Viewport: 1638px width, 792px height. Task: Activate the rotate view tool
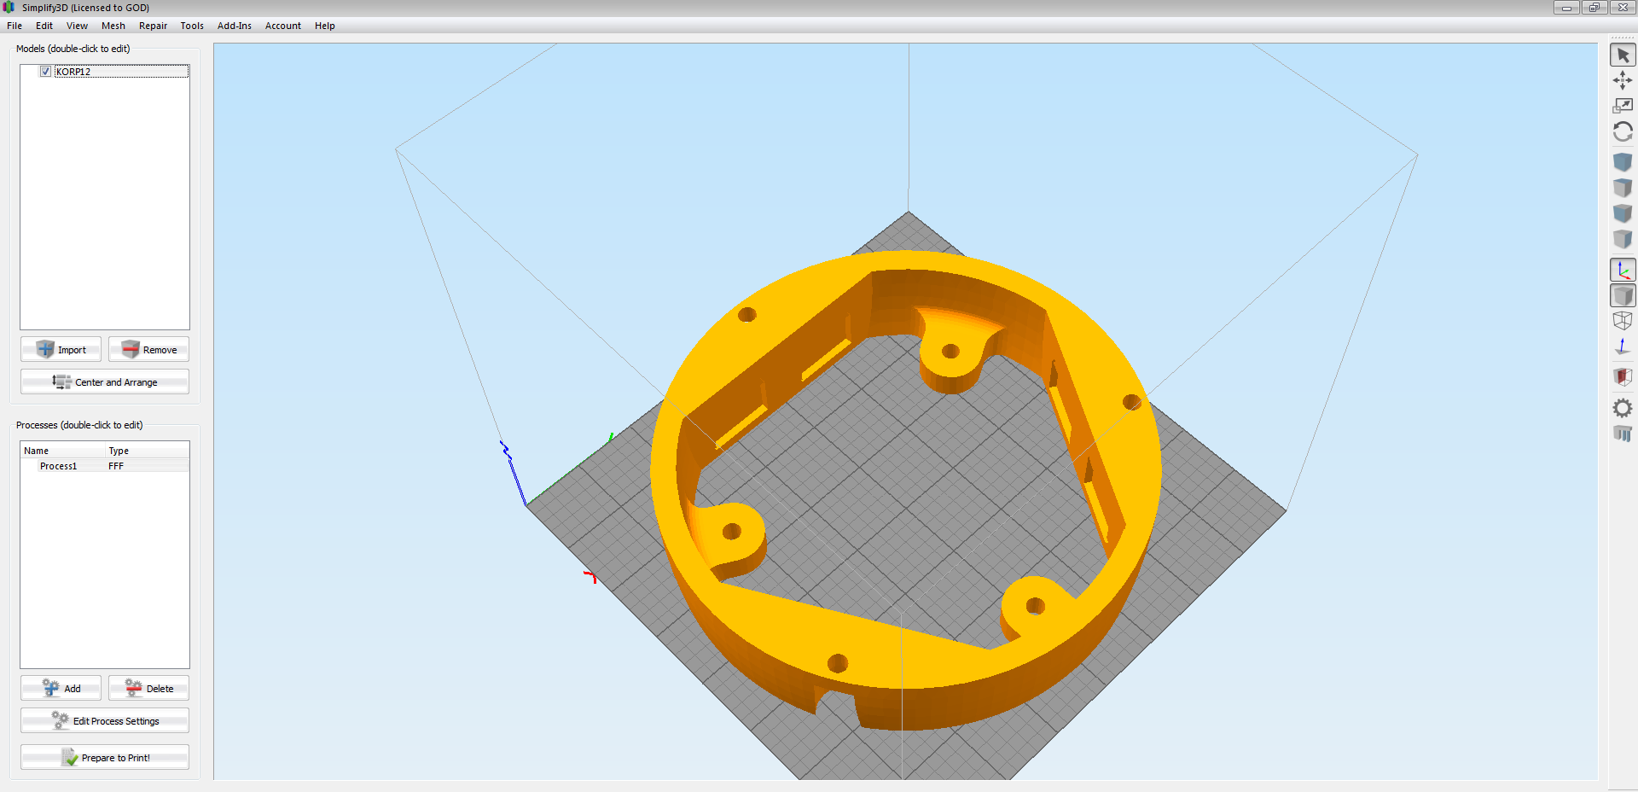point(1623,131)
